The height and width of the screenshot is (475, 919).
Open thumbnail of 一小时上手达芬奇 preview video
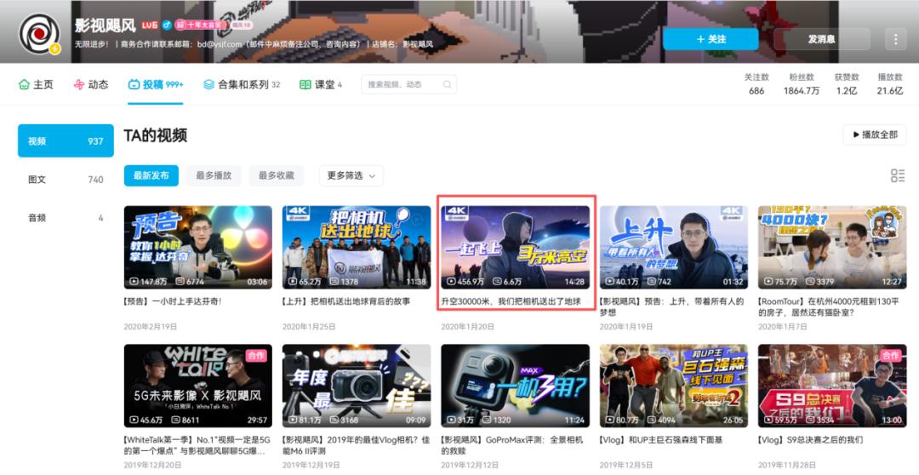(x=198, y=247)
